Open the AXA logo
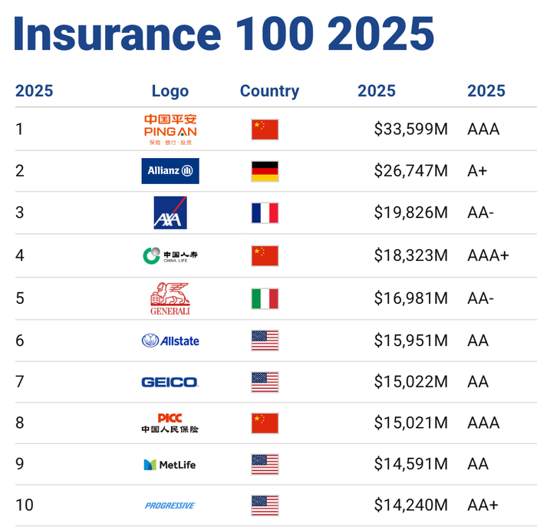The image size is (537, 530). (x=170, y=212)
